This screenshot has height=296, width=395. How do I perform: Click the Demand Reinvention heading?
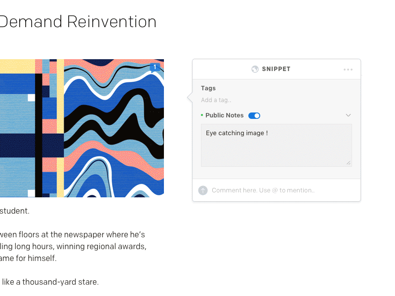[x=78, y=22]
